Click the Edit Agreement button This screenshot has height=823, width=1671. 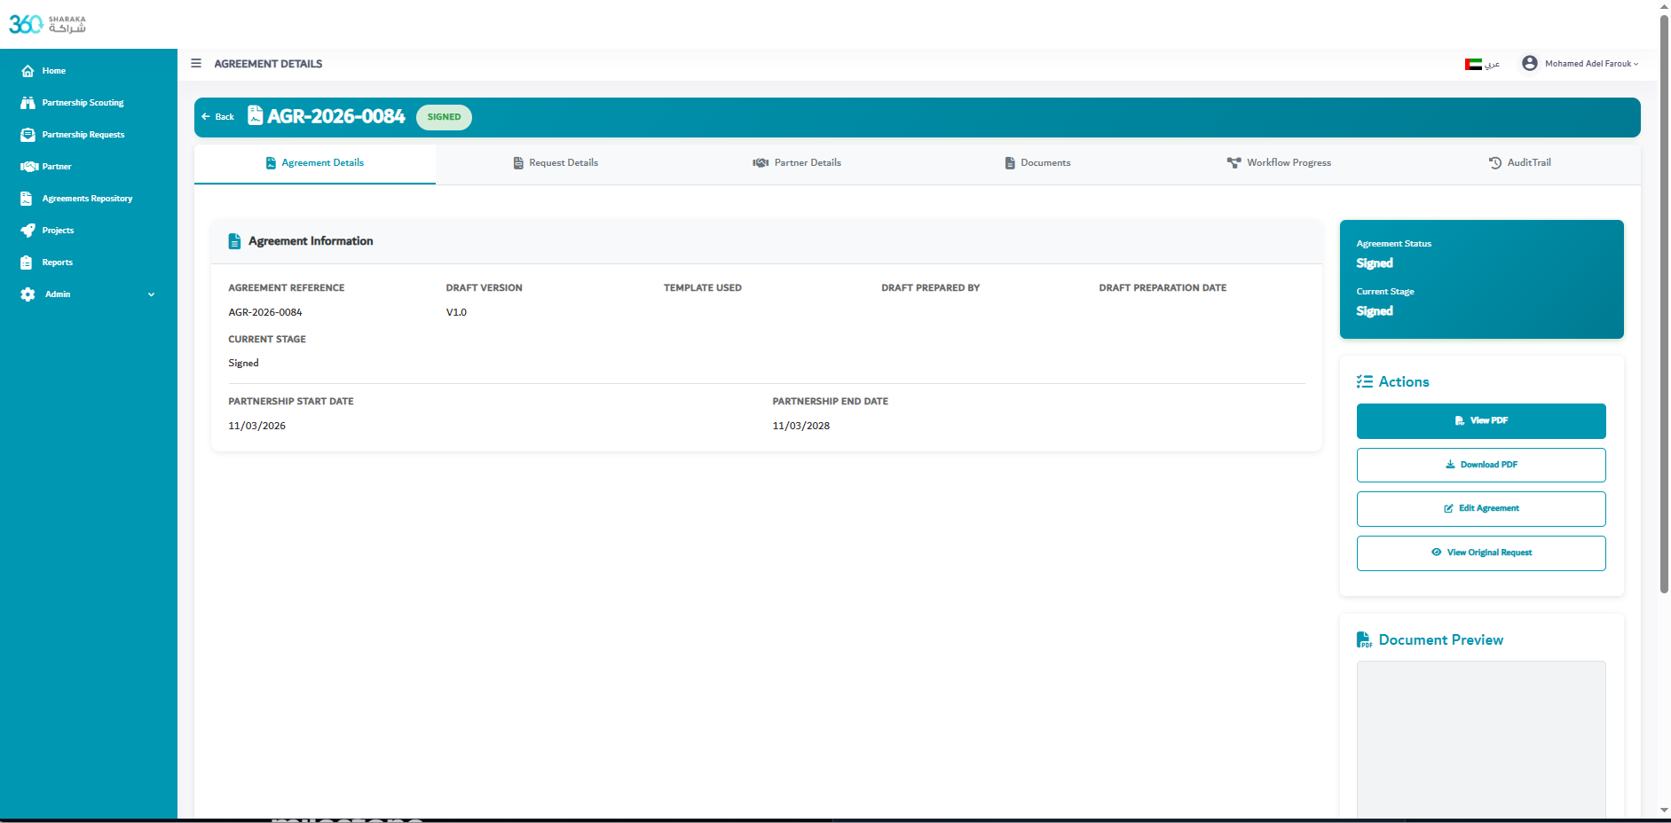(1481, 509)
